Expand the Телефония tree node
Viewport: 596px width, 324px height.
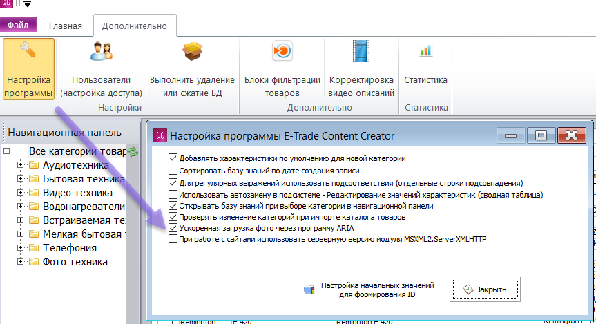coord(20,247)
